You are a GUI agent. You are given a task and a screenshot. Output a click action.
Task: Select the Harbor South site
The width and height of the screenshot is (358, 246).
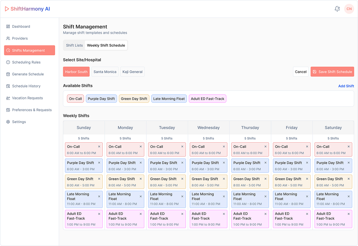coord(76,72)
